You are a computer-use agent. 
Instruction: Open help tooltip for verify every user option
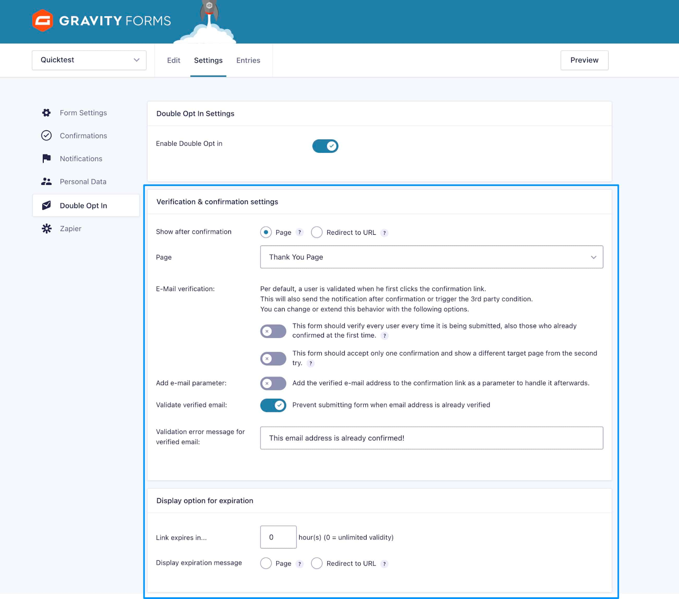384,336
